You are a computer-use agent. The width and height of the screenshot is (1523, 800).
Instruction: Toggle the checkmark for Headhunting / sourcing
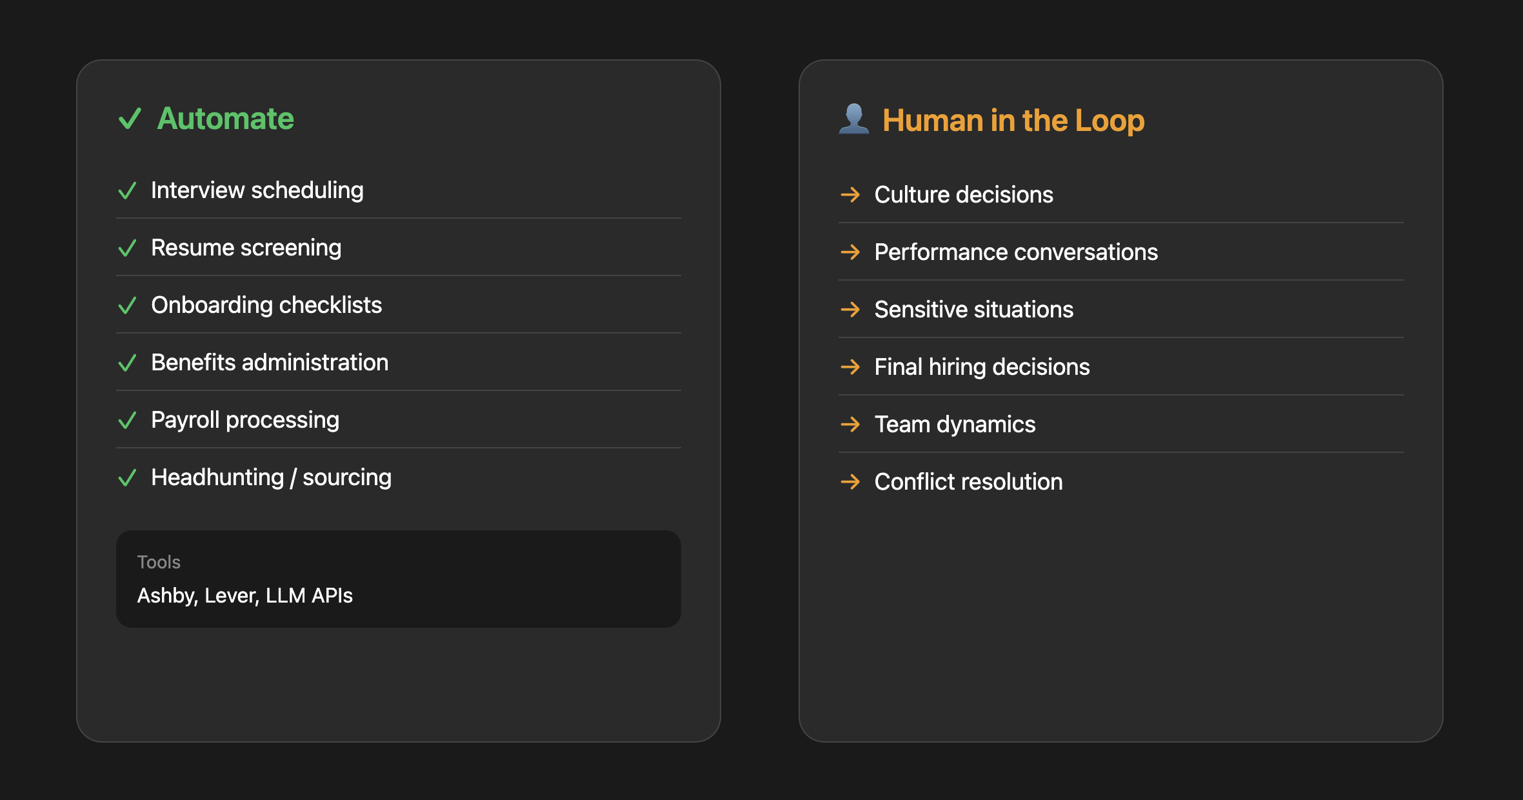[x=127, y=477]
